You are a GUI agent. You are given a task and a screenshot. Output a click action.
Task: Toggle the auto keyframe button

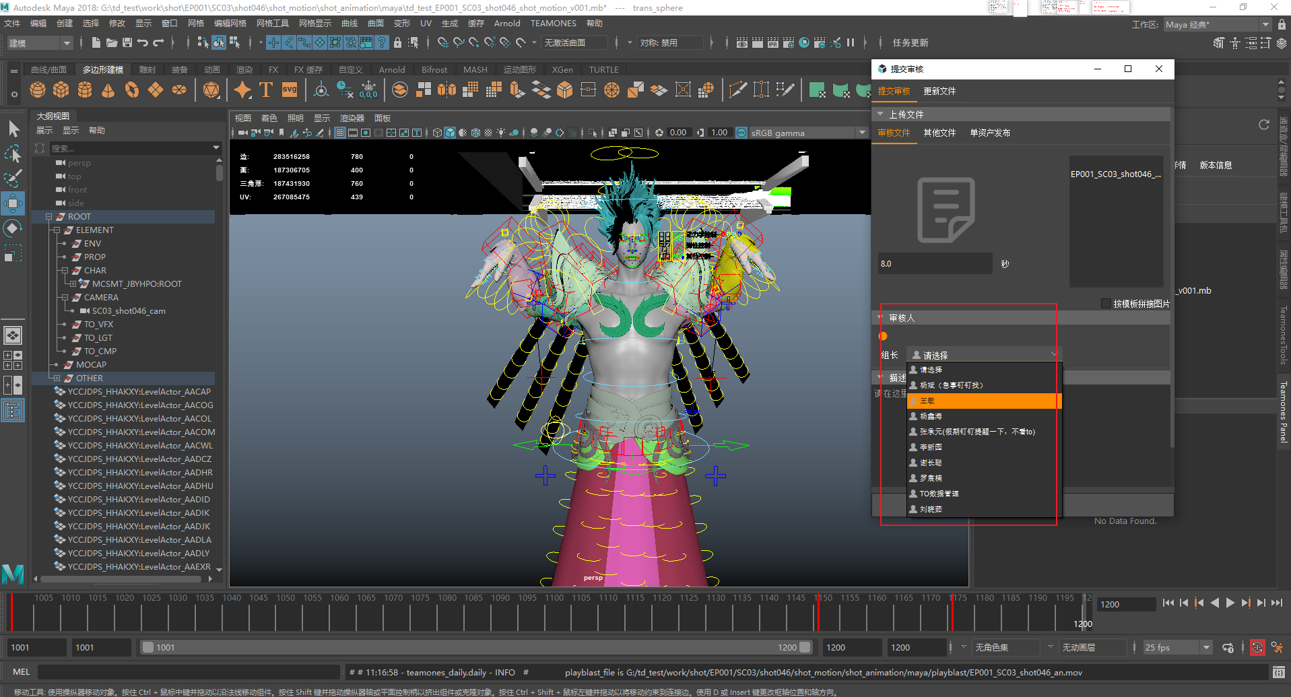1257,647
